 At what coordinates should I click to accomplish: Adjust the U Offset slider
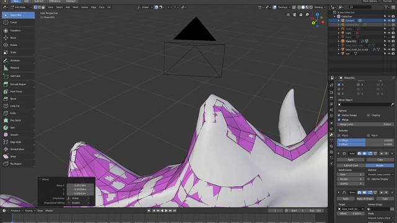click(365, 141)
